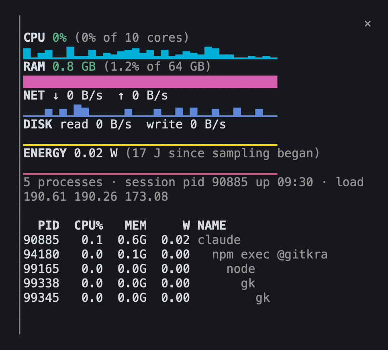
Task: Click the DISK read 0 B/s value
Action: 96,124
